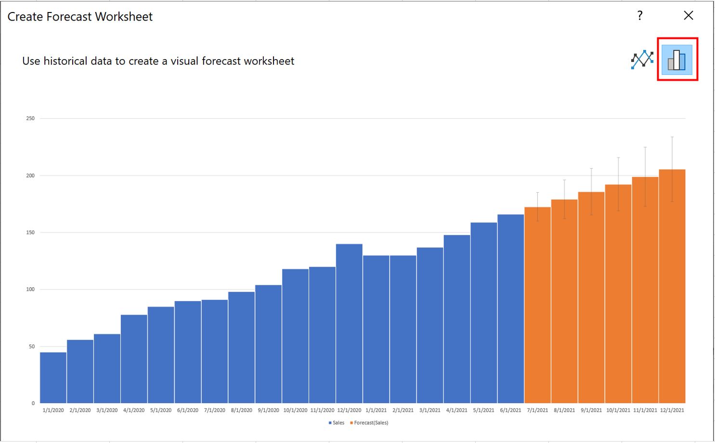The height and width of the screenshot is (443, 715).
Task: Click the 9/1/2021 orange forecast bar
Action: click(x=591, y=297)
